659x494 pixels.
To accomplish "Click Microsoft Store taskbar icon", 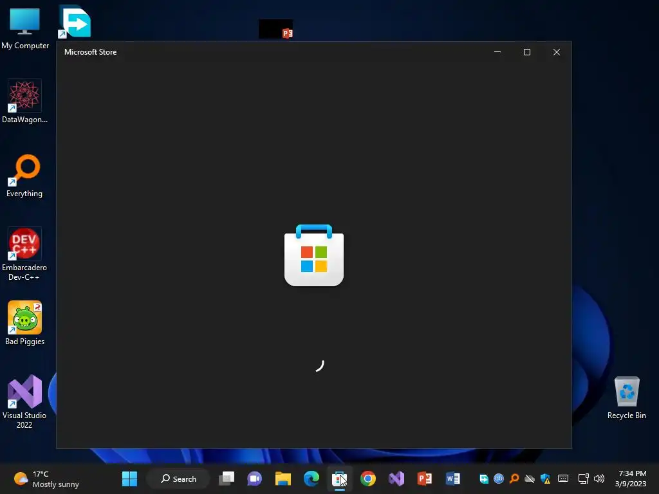I will tap(340, 479).
